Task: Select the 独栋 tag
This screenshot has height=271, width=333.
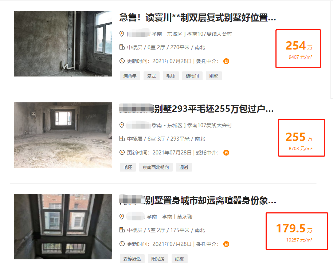Action: click(x=180, y=259)
